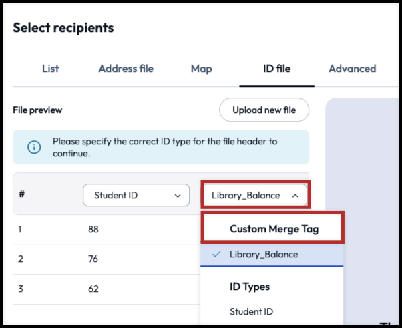Select row 1 with value 88
Image resolution: width=402 pixels, height=328 pixels.
(x=93, y=230)
